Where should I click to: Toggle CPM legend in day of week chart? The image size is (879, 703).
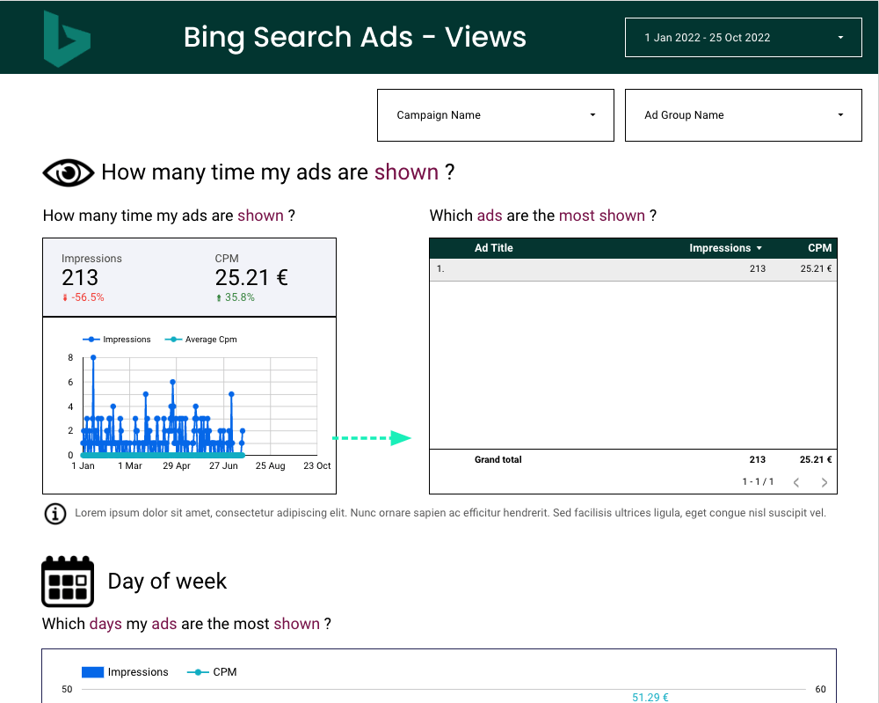point(212,672)
